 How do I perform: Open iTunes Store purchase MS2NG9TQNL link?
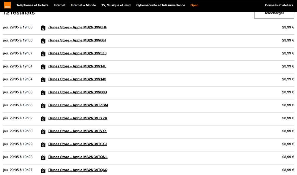[x=78, y=157]
